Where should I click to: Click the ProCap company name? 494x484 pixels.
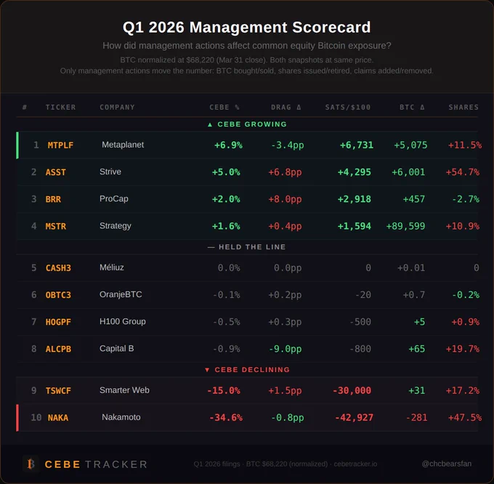pyautogui.click(x=114, y=199)
